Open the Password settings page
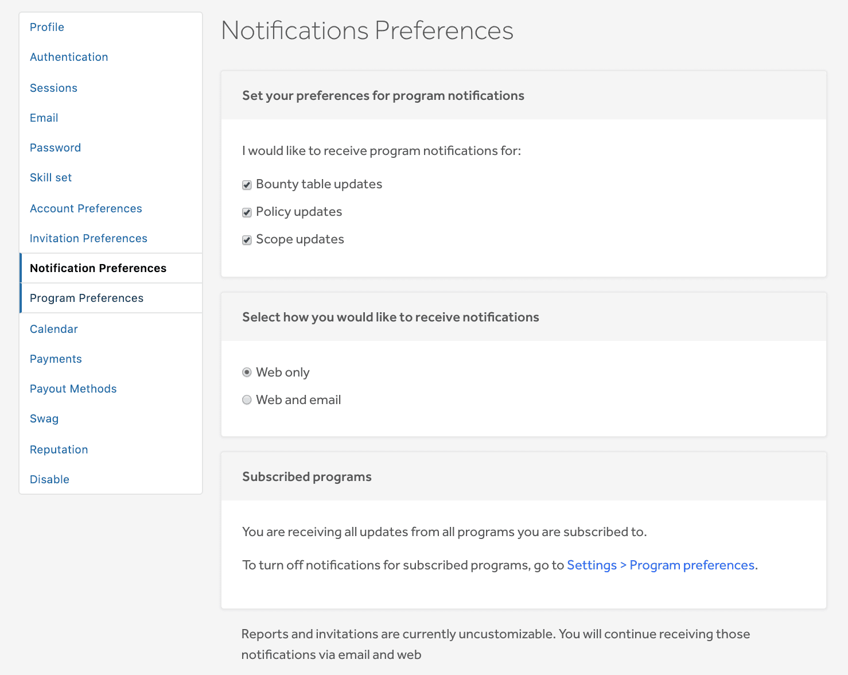Image resolution: width=848 pixels, height=675 pixels. pyautogui.click(x=55, y=148)
